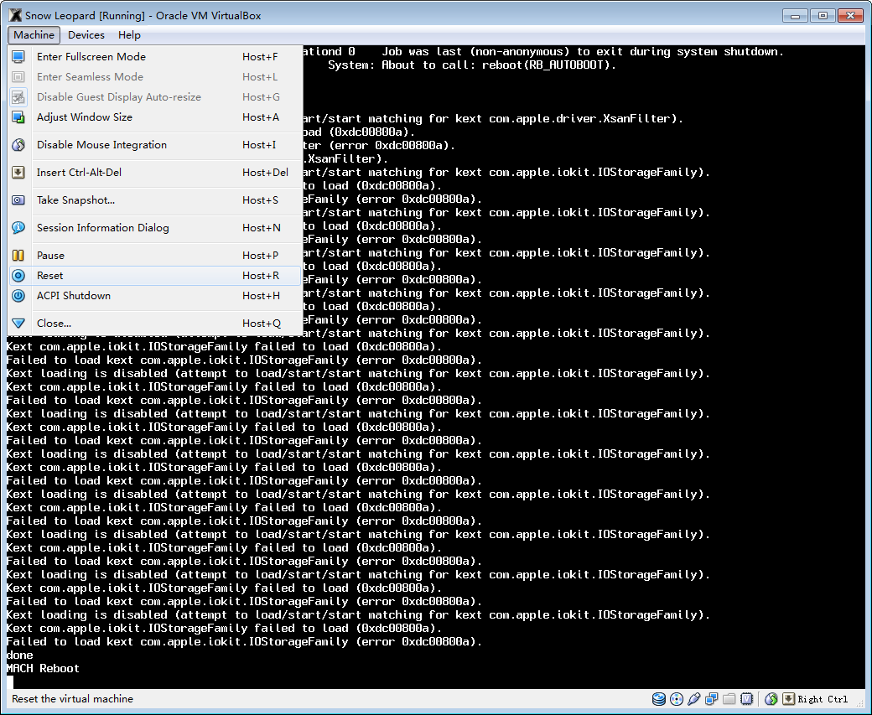The image size is (872, 715).
Task: Click the ACPI Shutdown power icon
Action: (x=18, y=296)
